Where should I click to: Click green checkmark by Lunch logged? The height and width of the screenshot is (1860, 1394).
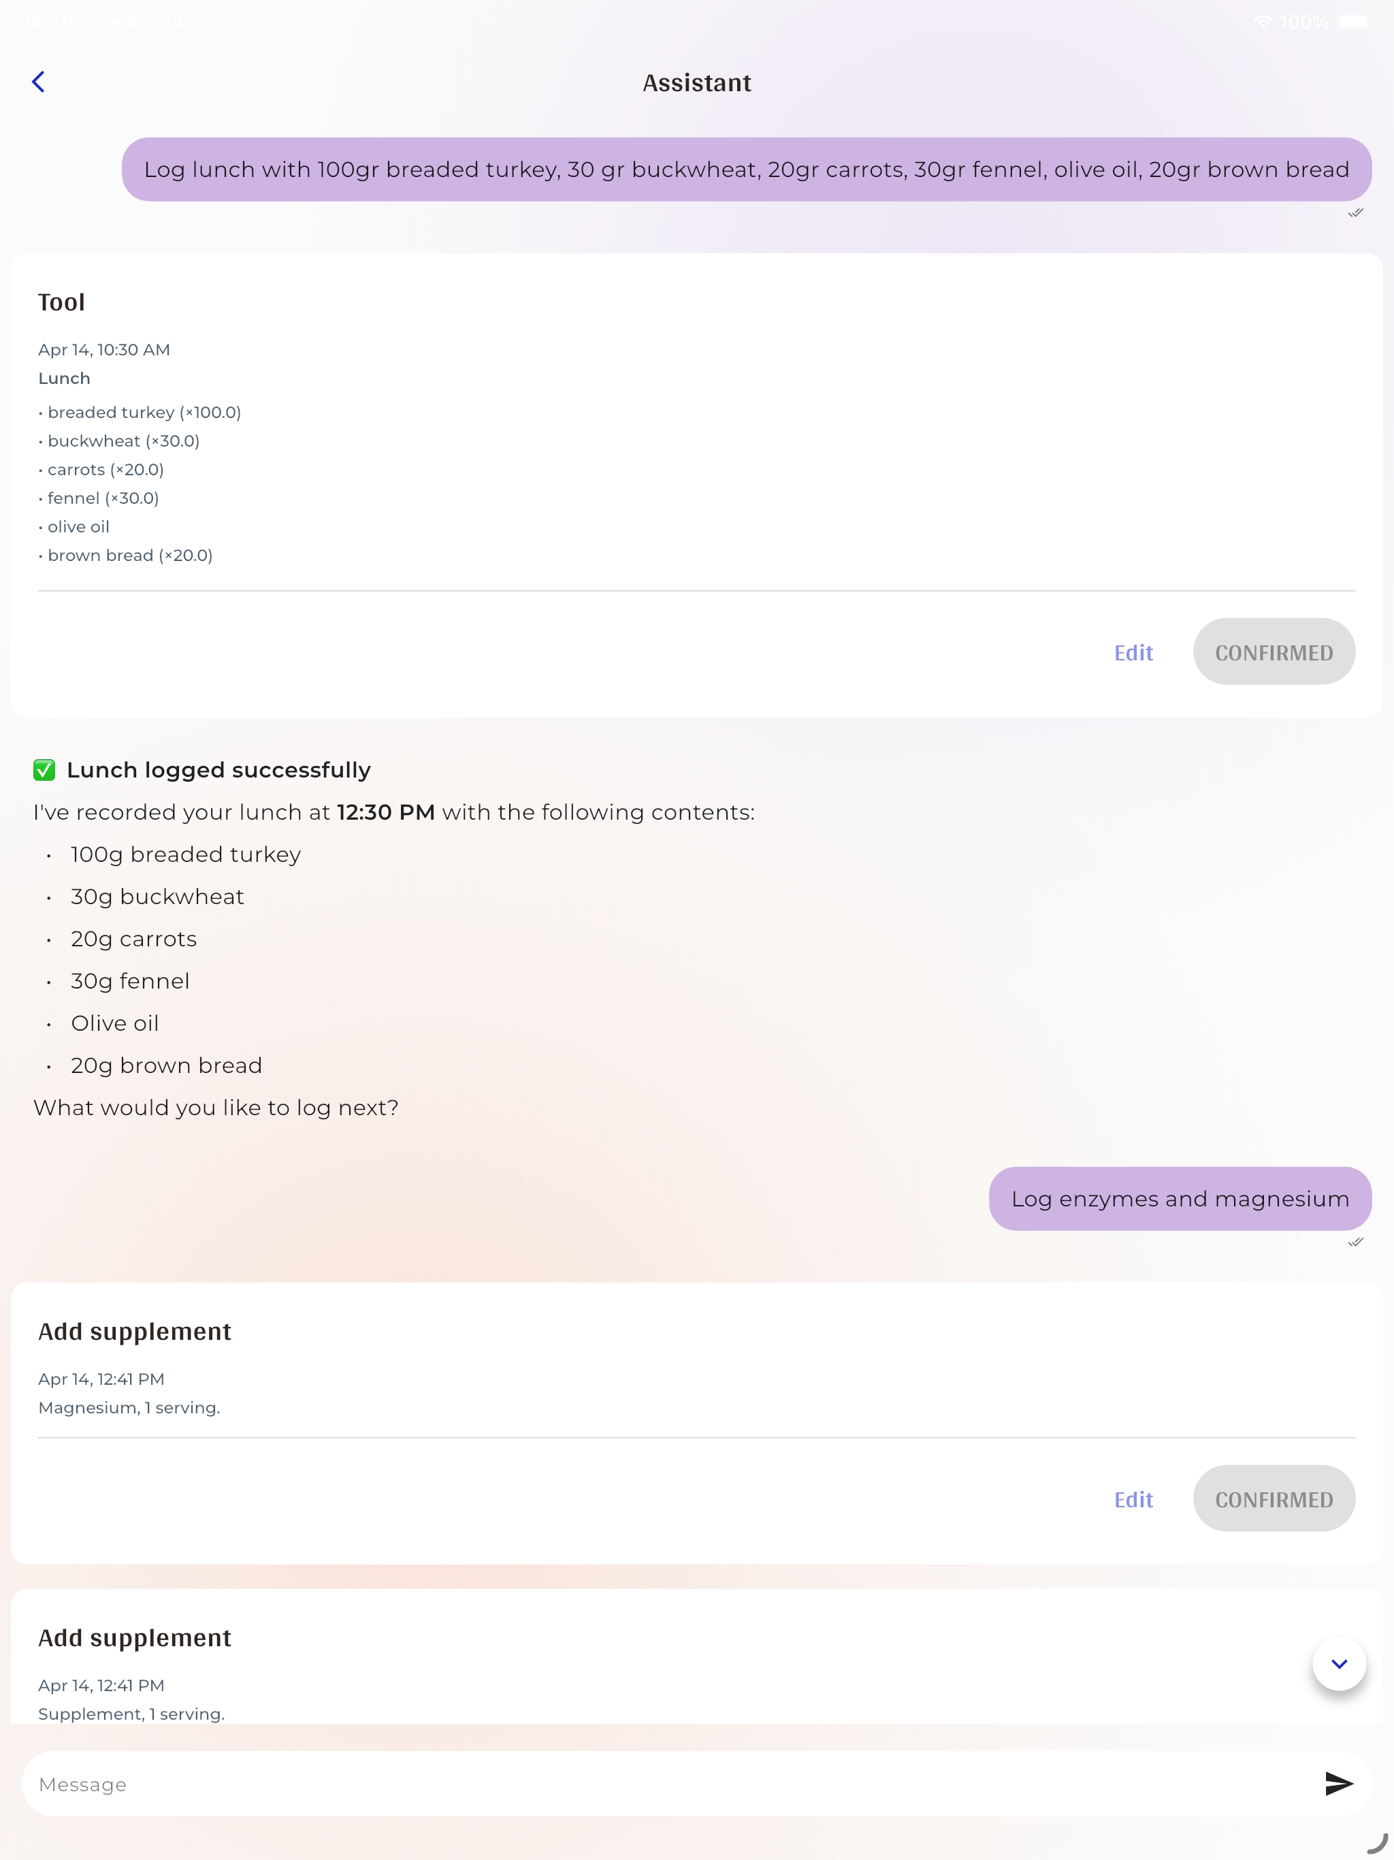[44, 769]
